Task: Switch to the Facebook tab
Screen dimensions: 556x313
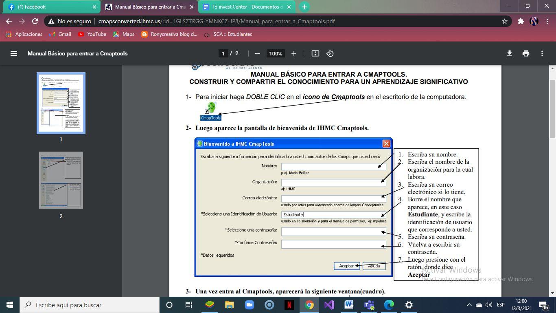Action: pos(51,7)
